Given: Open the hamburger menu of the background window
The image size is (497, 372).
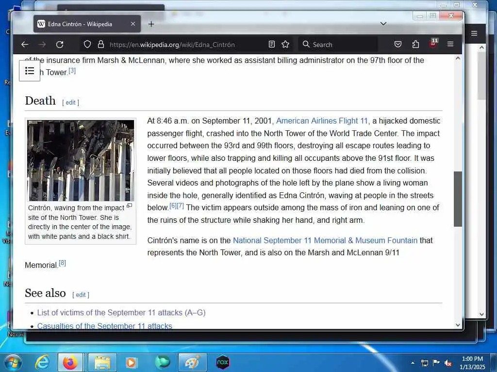Looking at the screenshot, I should [474, 33].
